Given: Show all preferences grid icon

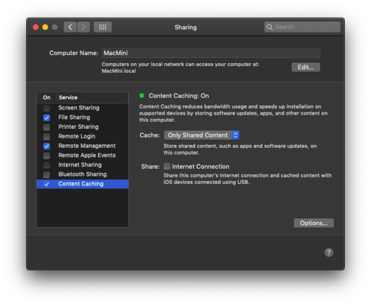Looking at the screenshot, I should 103,27.
